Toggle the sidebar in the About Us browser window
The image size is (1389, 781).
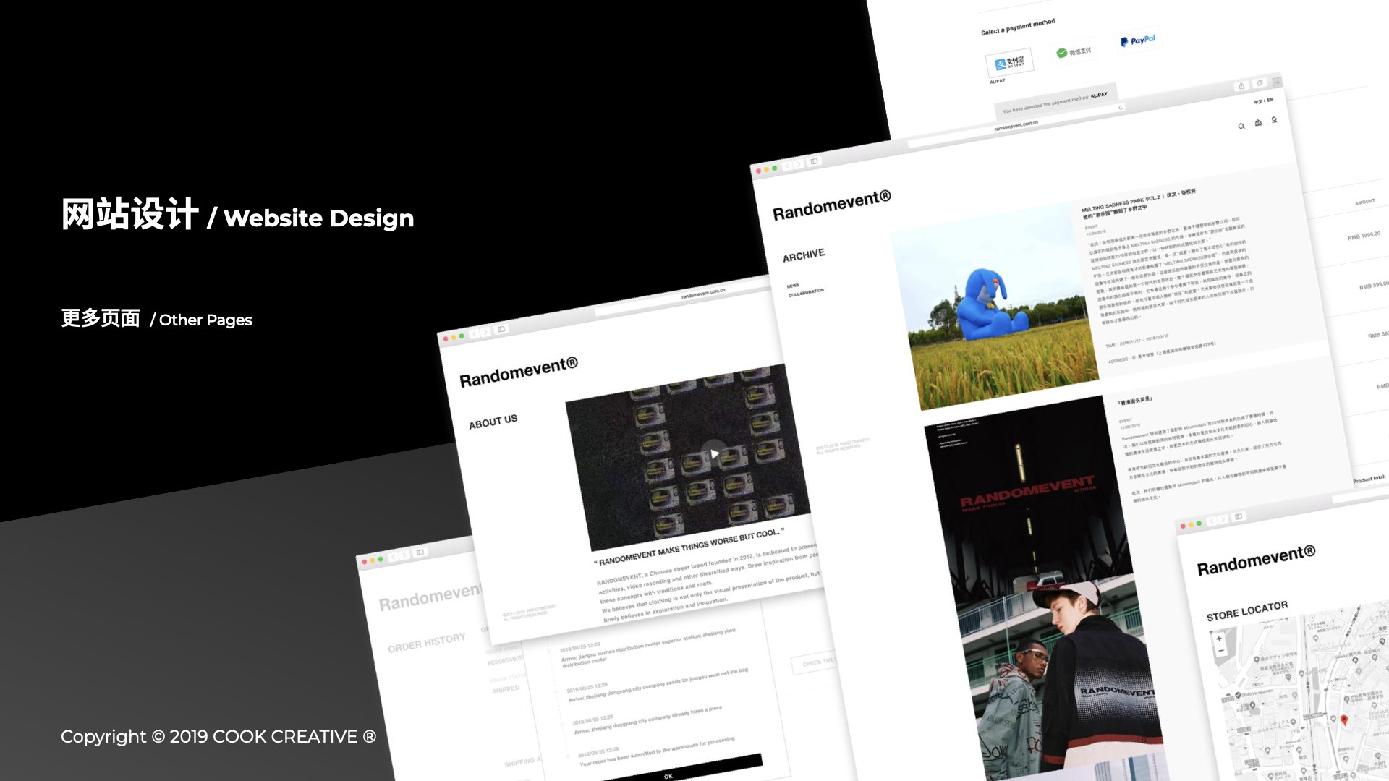501,330
